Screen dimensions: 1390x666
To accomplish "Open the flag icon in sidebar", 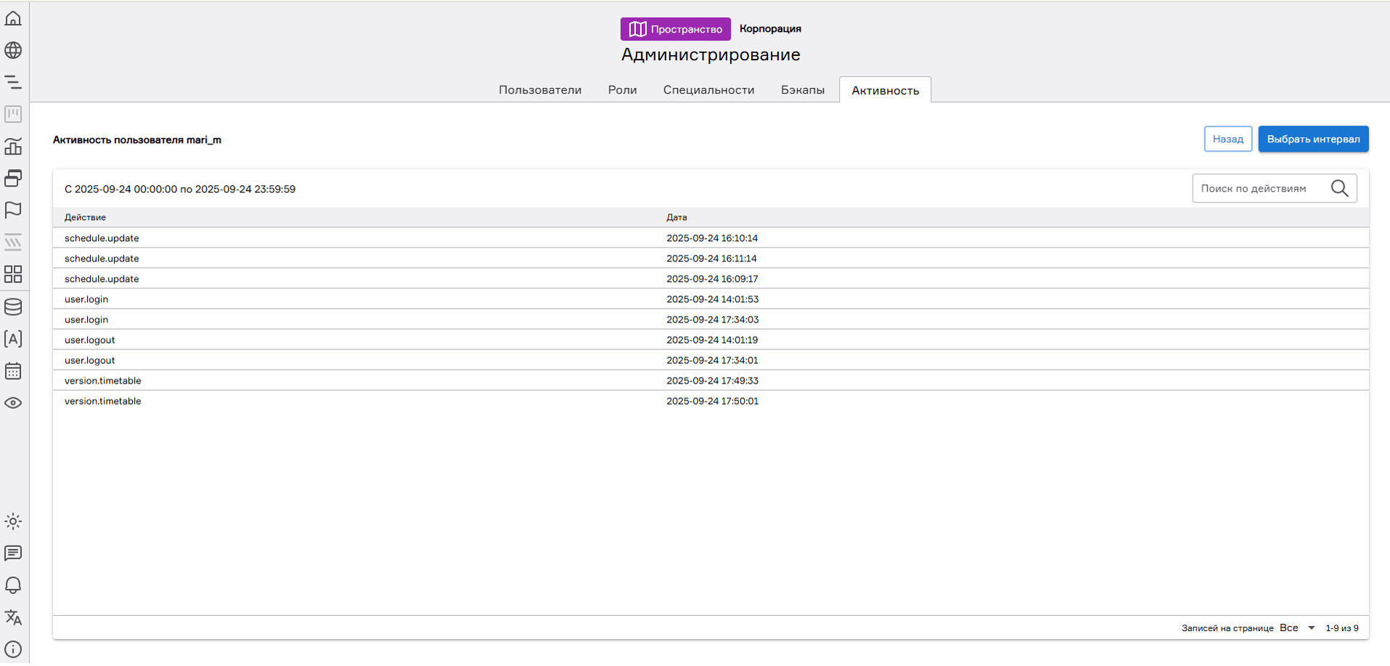I will [13, 210].
